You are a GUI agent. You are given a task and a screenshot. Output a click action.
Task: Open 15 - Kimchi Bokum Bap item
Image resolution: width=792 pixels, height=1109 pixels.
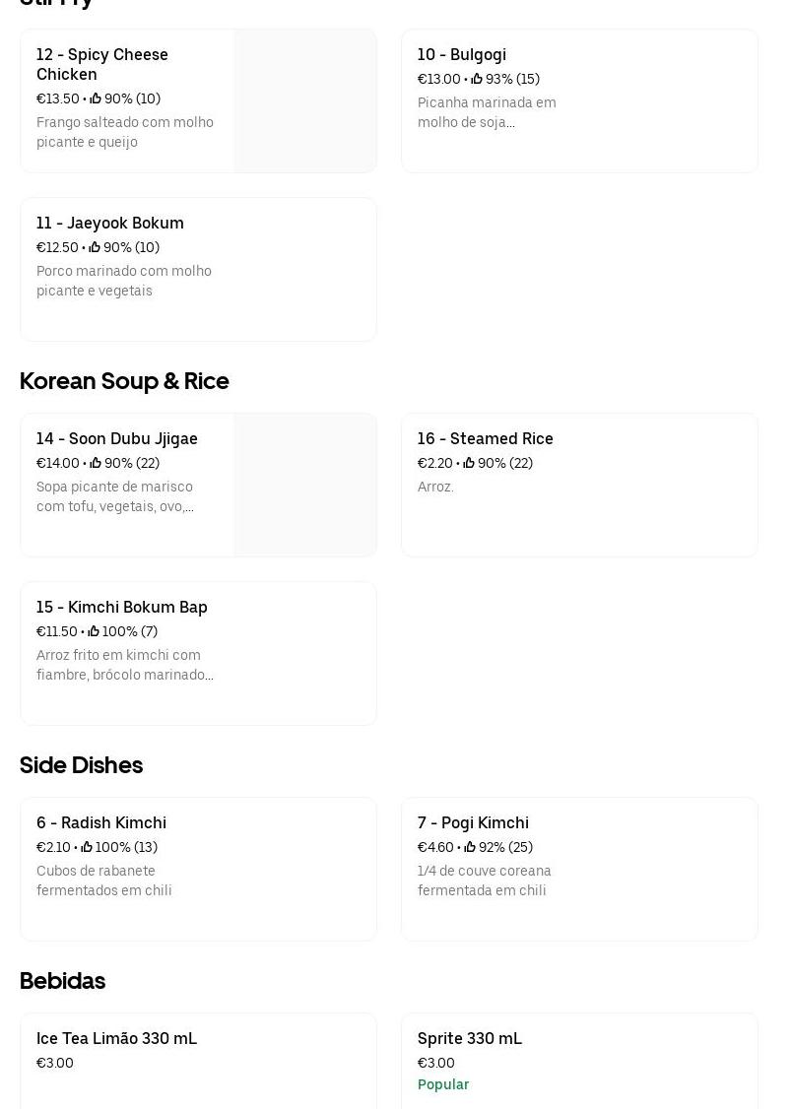122,607
